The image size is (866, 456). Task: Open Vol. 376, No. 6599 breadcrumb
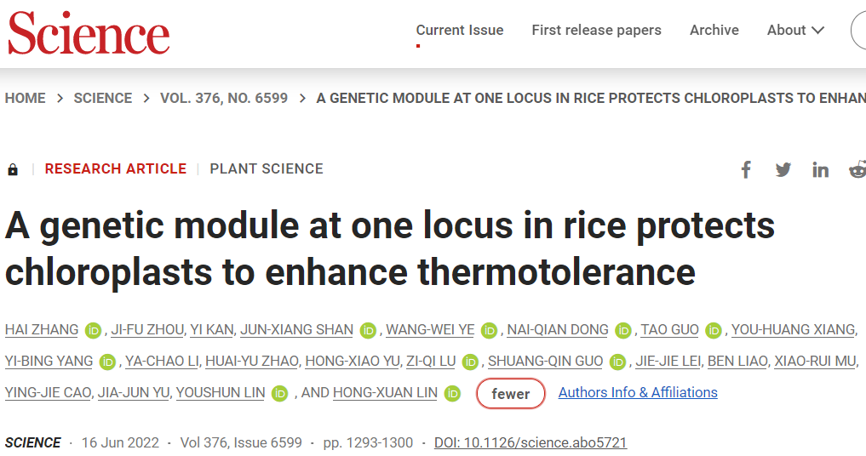point(224,99)
